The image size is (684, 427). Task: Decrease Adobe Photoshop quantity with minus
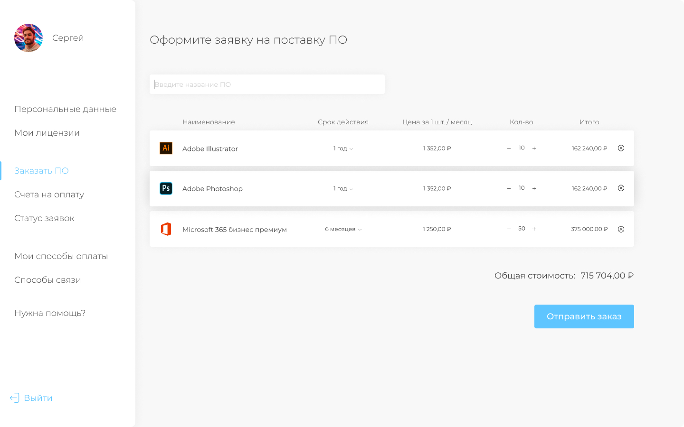(x=509, y=188)
